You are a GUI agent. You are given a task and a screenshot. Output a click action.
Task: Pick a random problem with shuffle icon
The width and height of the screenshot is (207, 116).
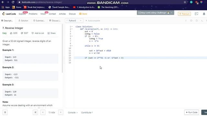point(35,112)
